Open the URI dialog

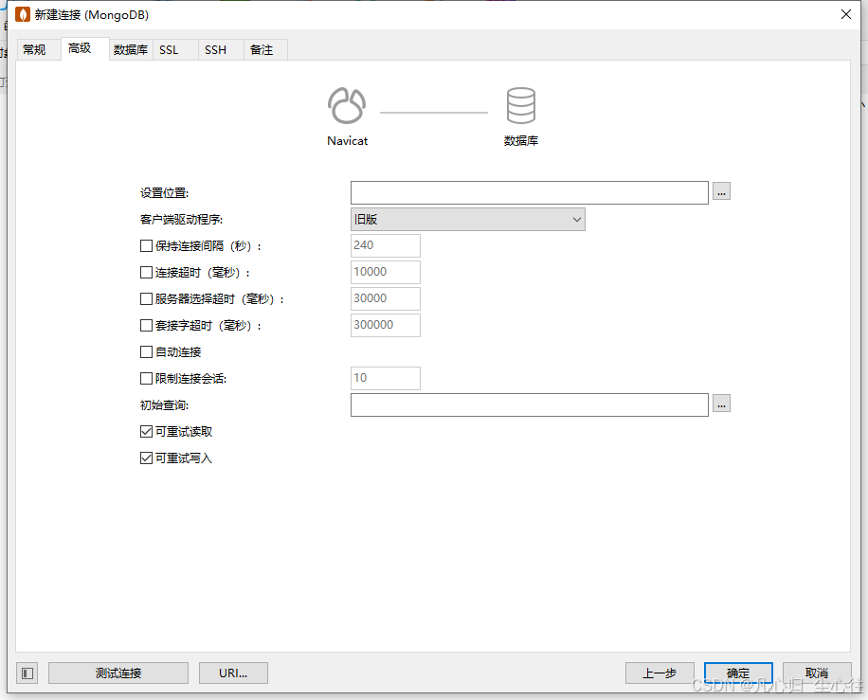pyautogui.click(x=233, y=673)
